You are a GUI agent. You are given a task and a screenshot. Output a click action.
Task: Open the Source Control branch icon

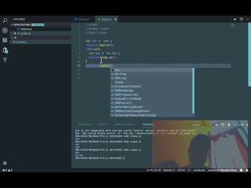click(x=5, y=60)
